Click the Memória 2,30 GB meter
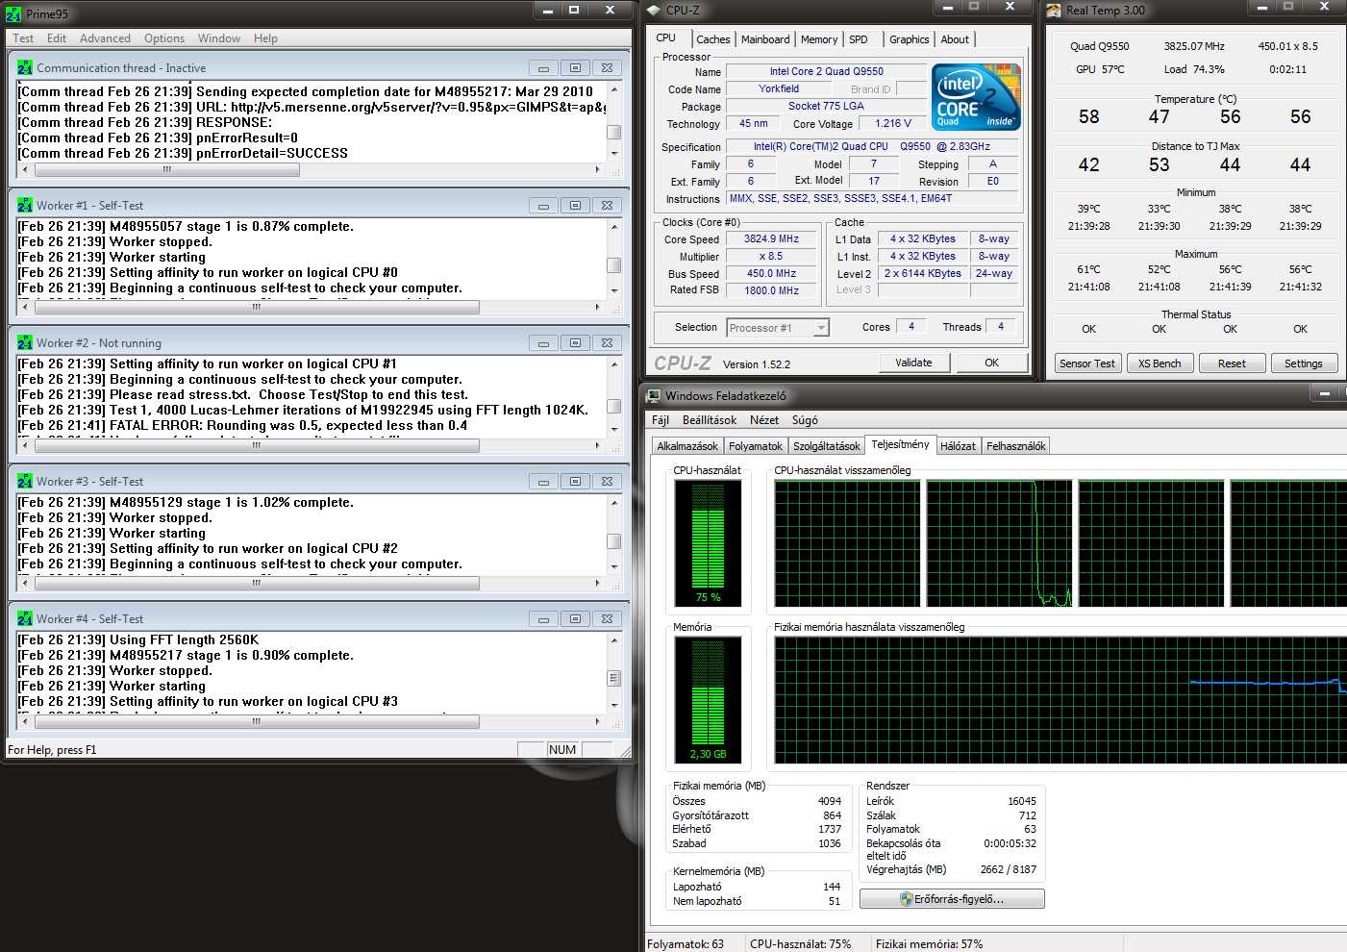The image size is (1347, 952). pos(708,700)
